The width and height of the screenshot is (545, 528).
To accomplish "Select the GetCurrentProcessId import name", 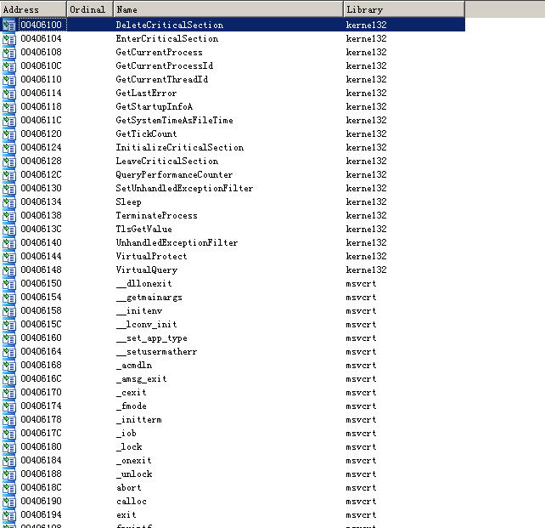I will pyautogui.click(x=165, y=65).
